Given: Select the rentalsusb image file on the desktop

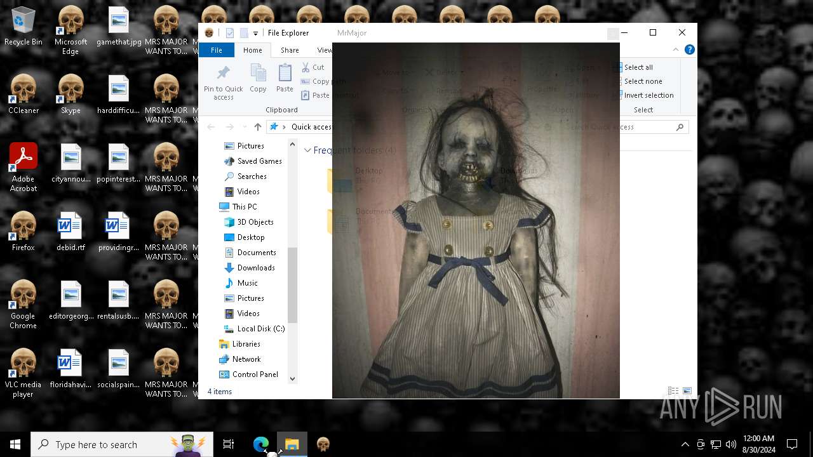Looking at the screenshot, I should pos(119,301).
